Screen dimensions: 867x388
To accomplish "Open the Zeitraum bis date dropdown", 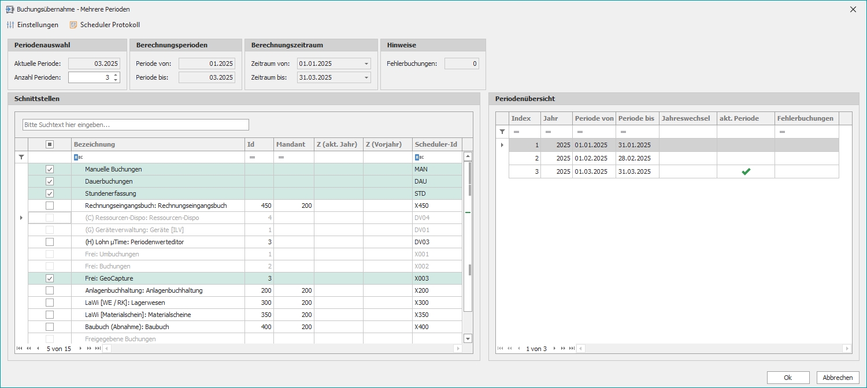I will click(x=366, y=77).
